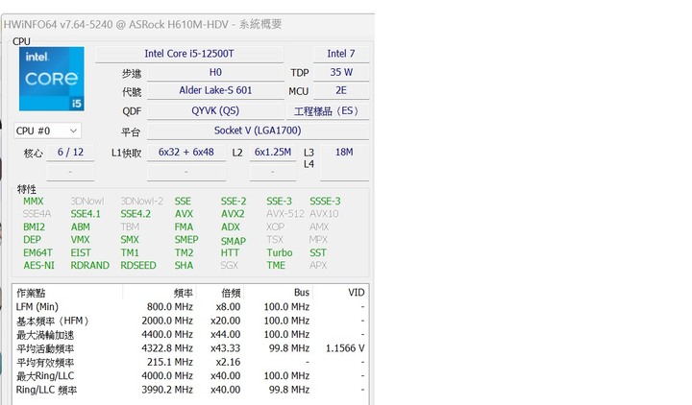Click the ADX feature flag

[231, 226]
